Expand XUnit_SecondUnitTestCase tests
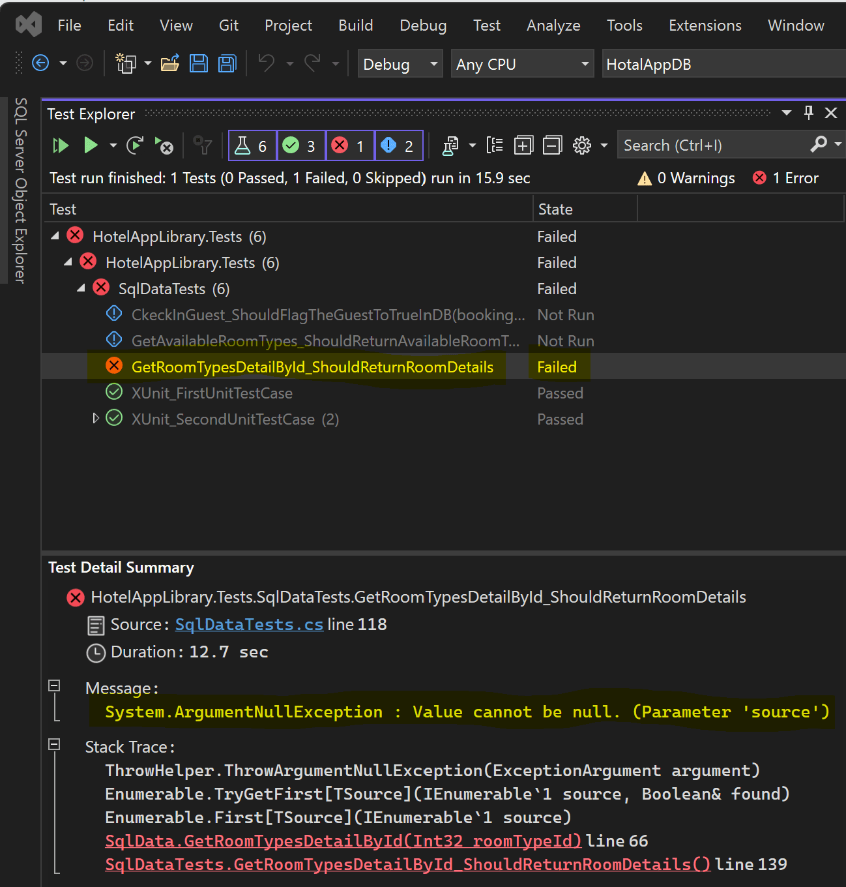 click(95, 418)
